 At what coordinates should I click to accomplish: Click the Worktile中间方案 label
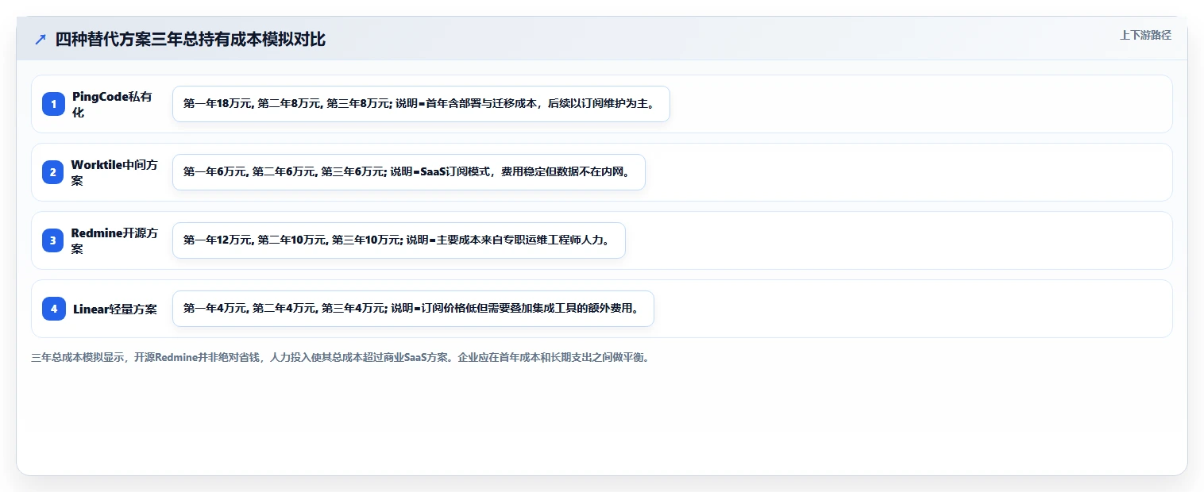(114, 172)
